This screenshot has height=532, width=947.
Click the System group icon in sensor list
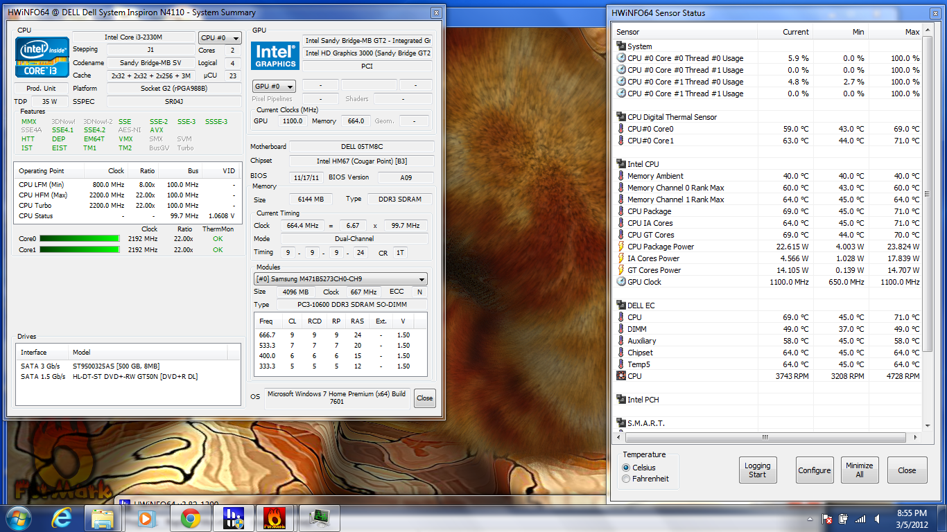coord(620,46)
